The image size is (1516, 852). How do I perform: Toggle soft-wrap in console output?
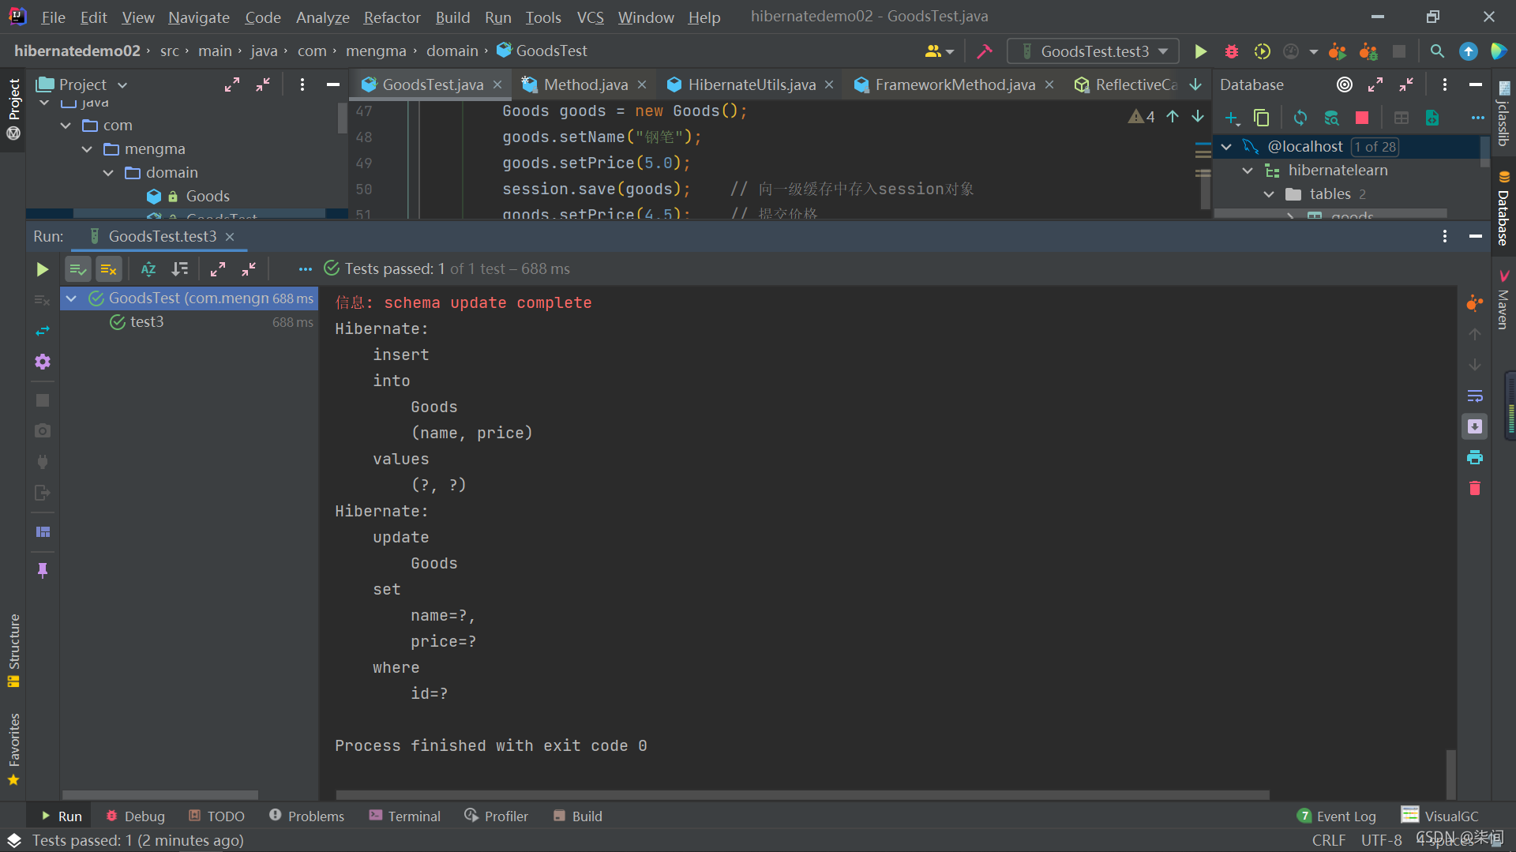point(1474,396)
